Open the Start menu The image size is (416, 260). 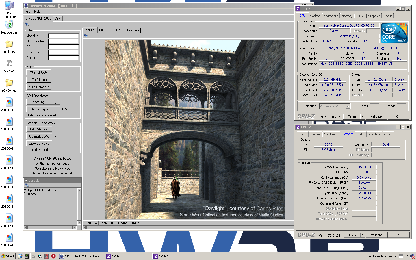[8, 256]
